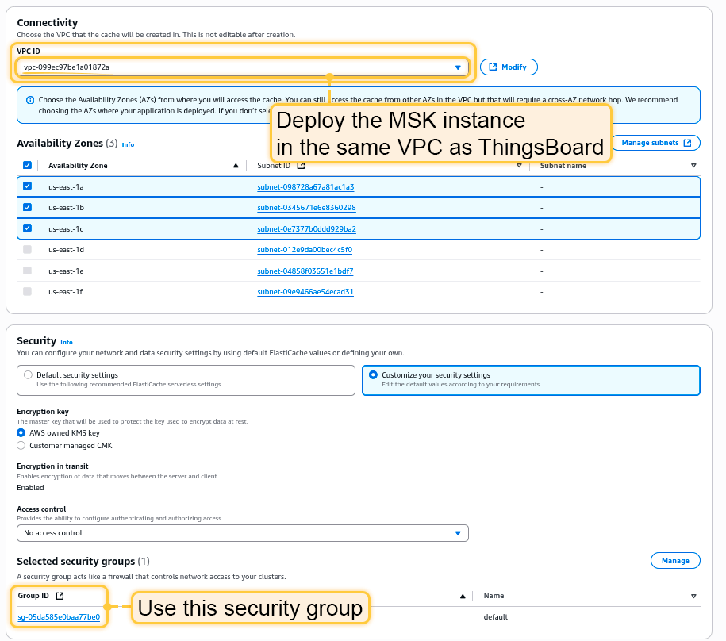Image resolution: width=726 pixels, height=641 pixels.
Task: Sort the Subnet name column
Action: pyautogui.click(x=693, y=166)
